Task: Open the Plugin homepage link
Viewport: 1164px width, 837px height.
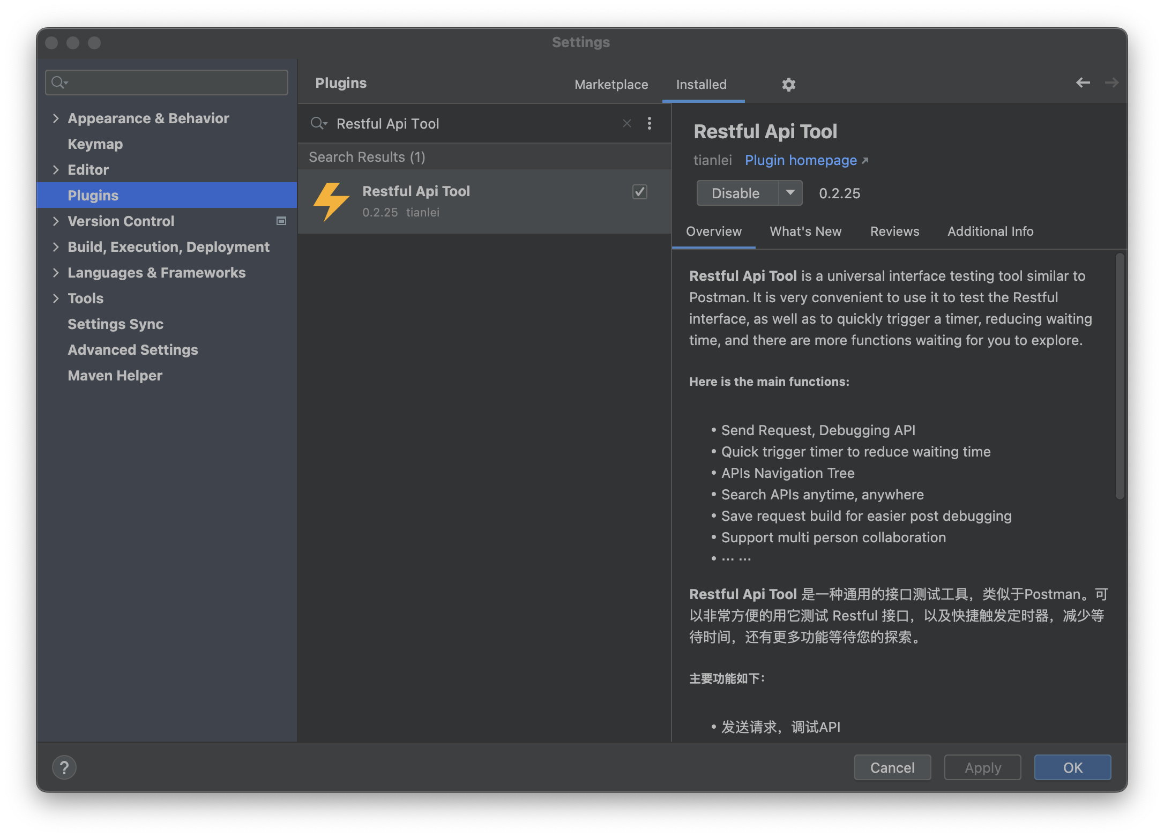Action: pyautogui.click(x=801, y=160)
